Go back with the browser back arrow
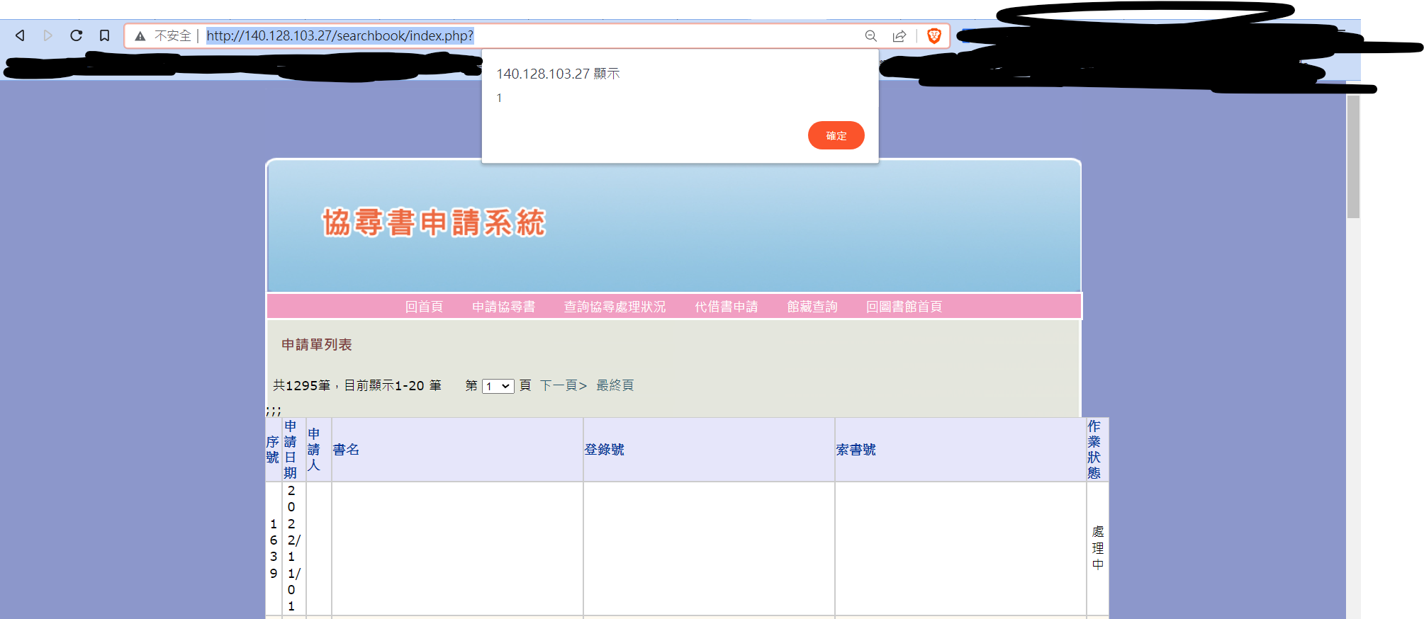1424x619 pixels. (x=20, y=35)
